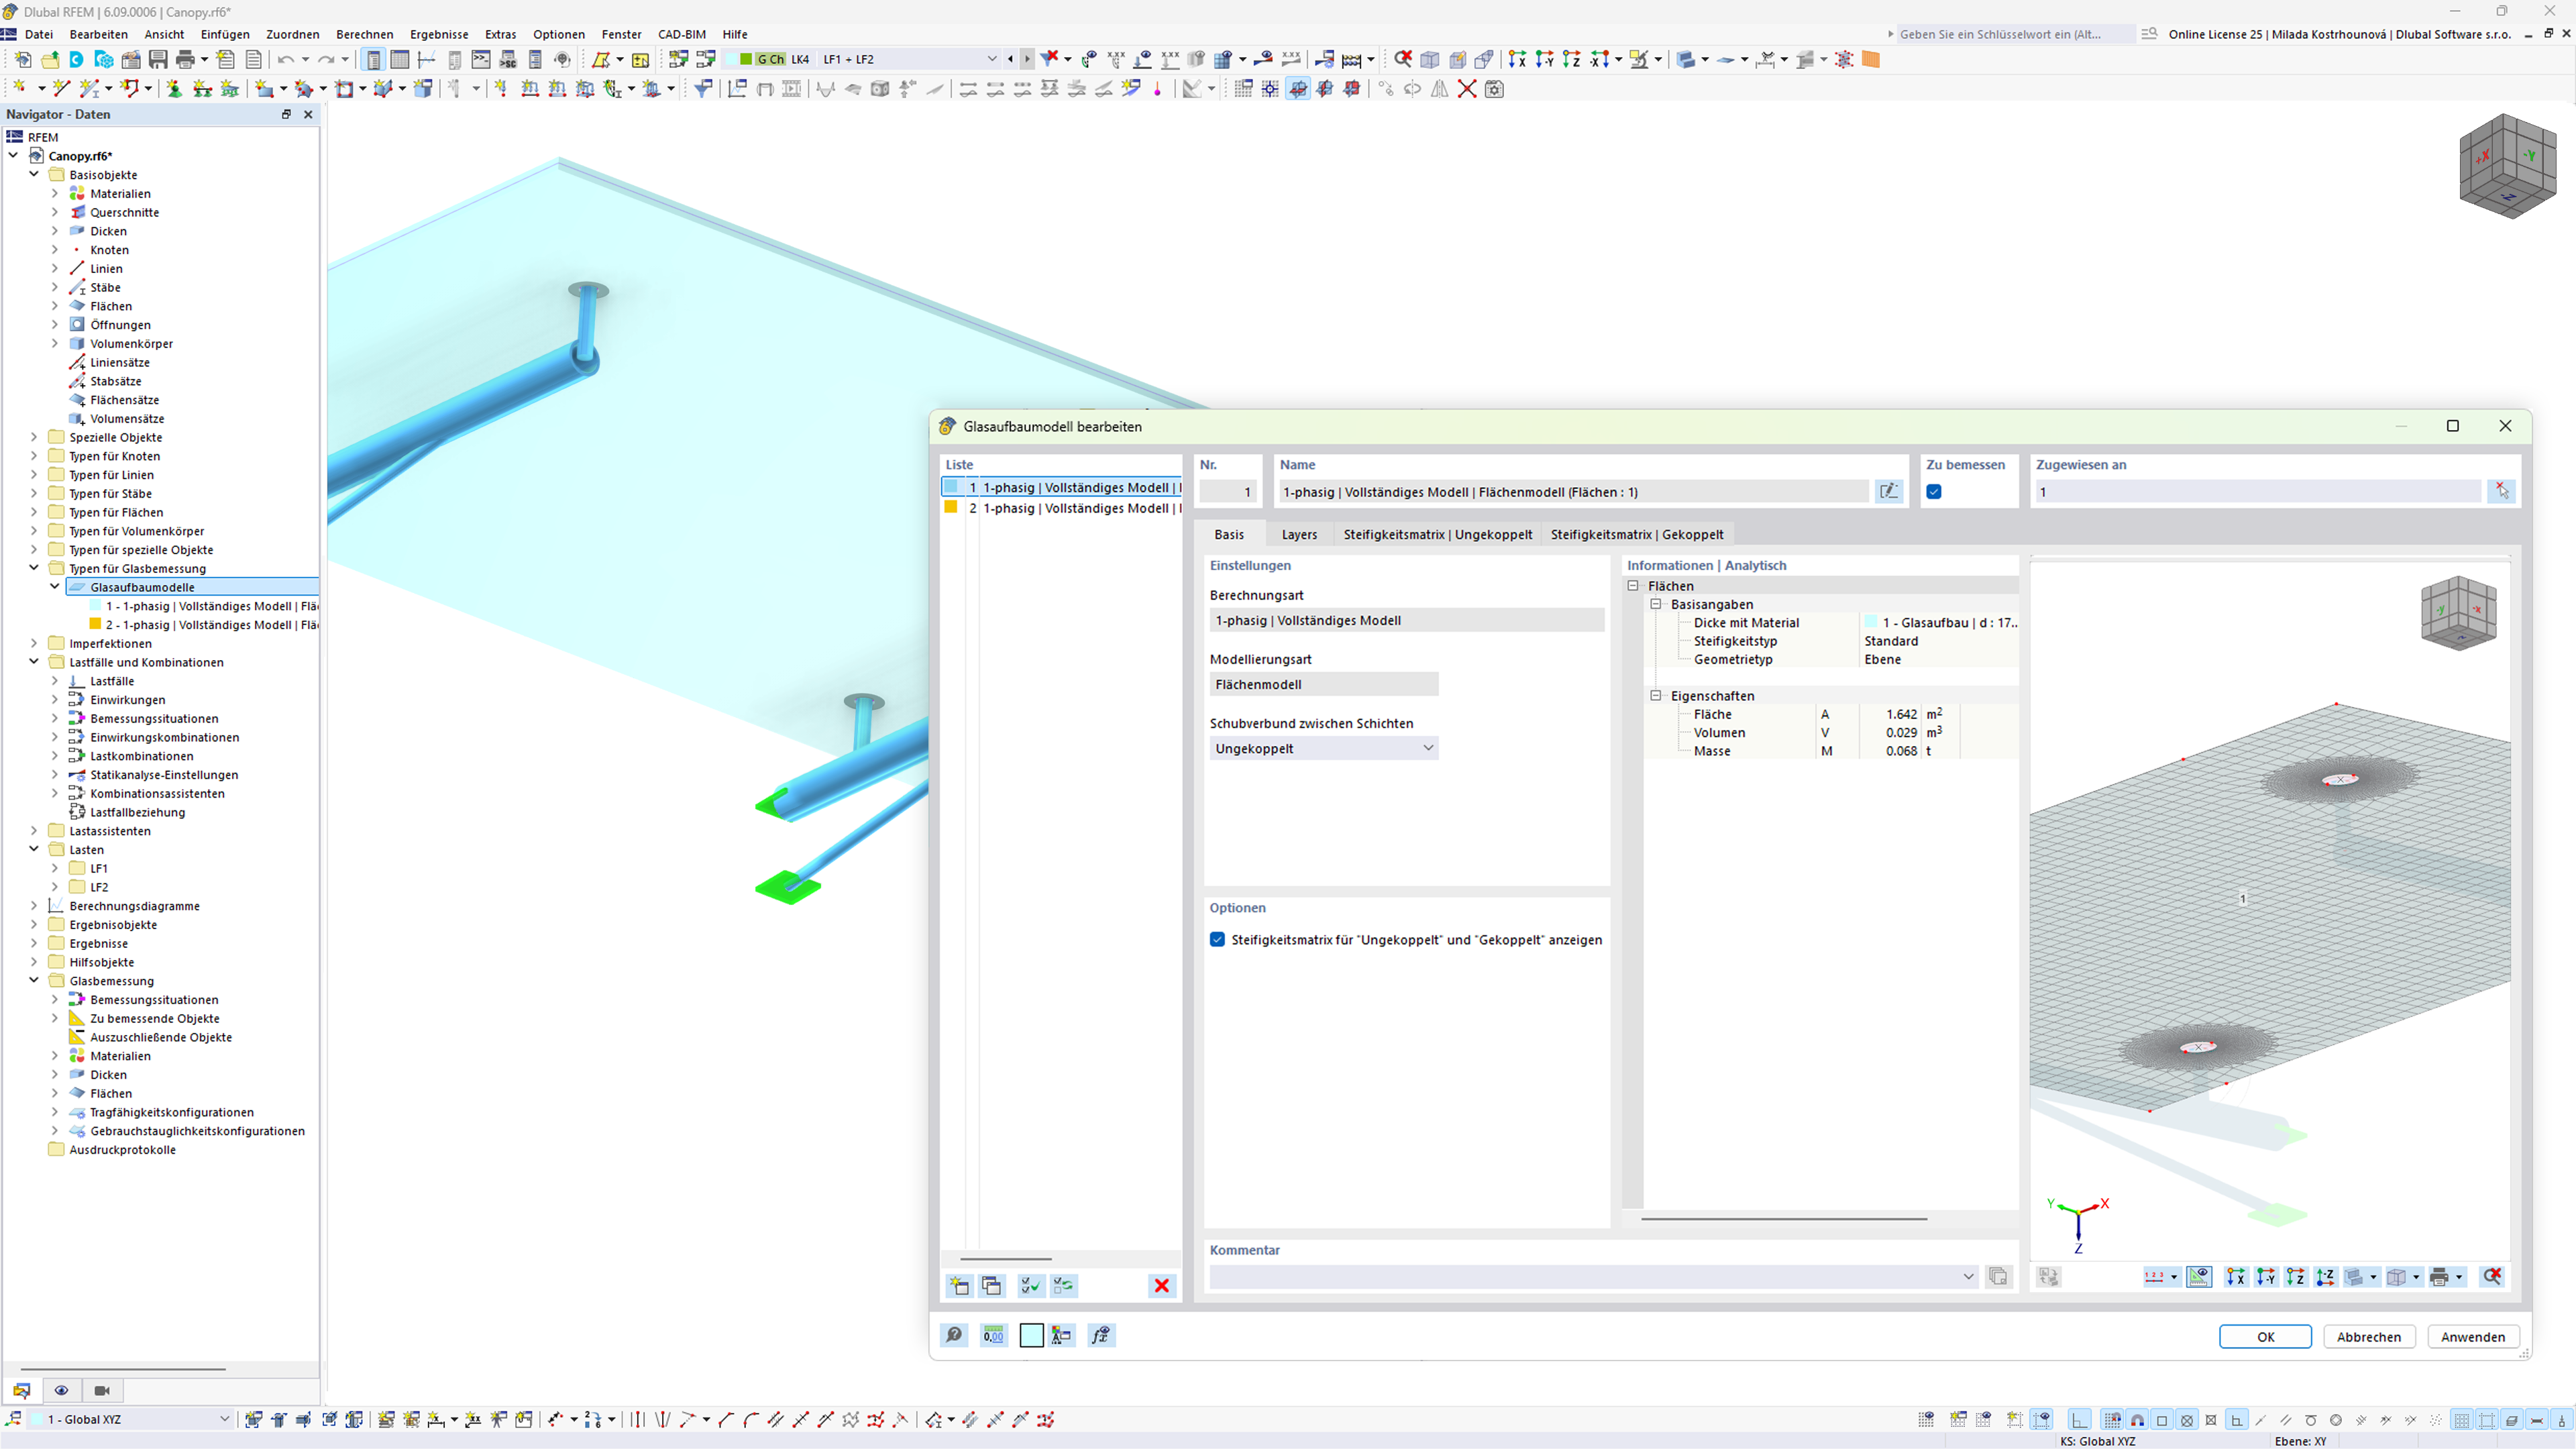Image resolution: width=2576 pixels, height=1449 pixels.
Task: Confirm the dialog with OK
Action: coord(2265,1337)
